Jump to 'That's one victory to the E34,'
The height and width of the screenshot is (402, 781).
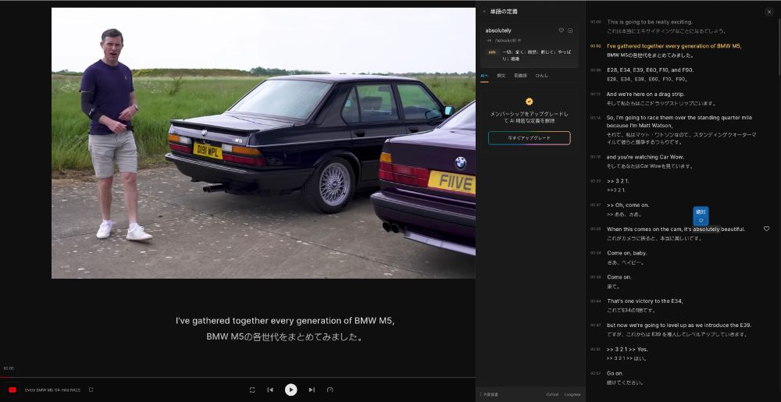[644, 301]
